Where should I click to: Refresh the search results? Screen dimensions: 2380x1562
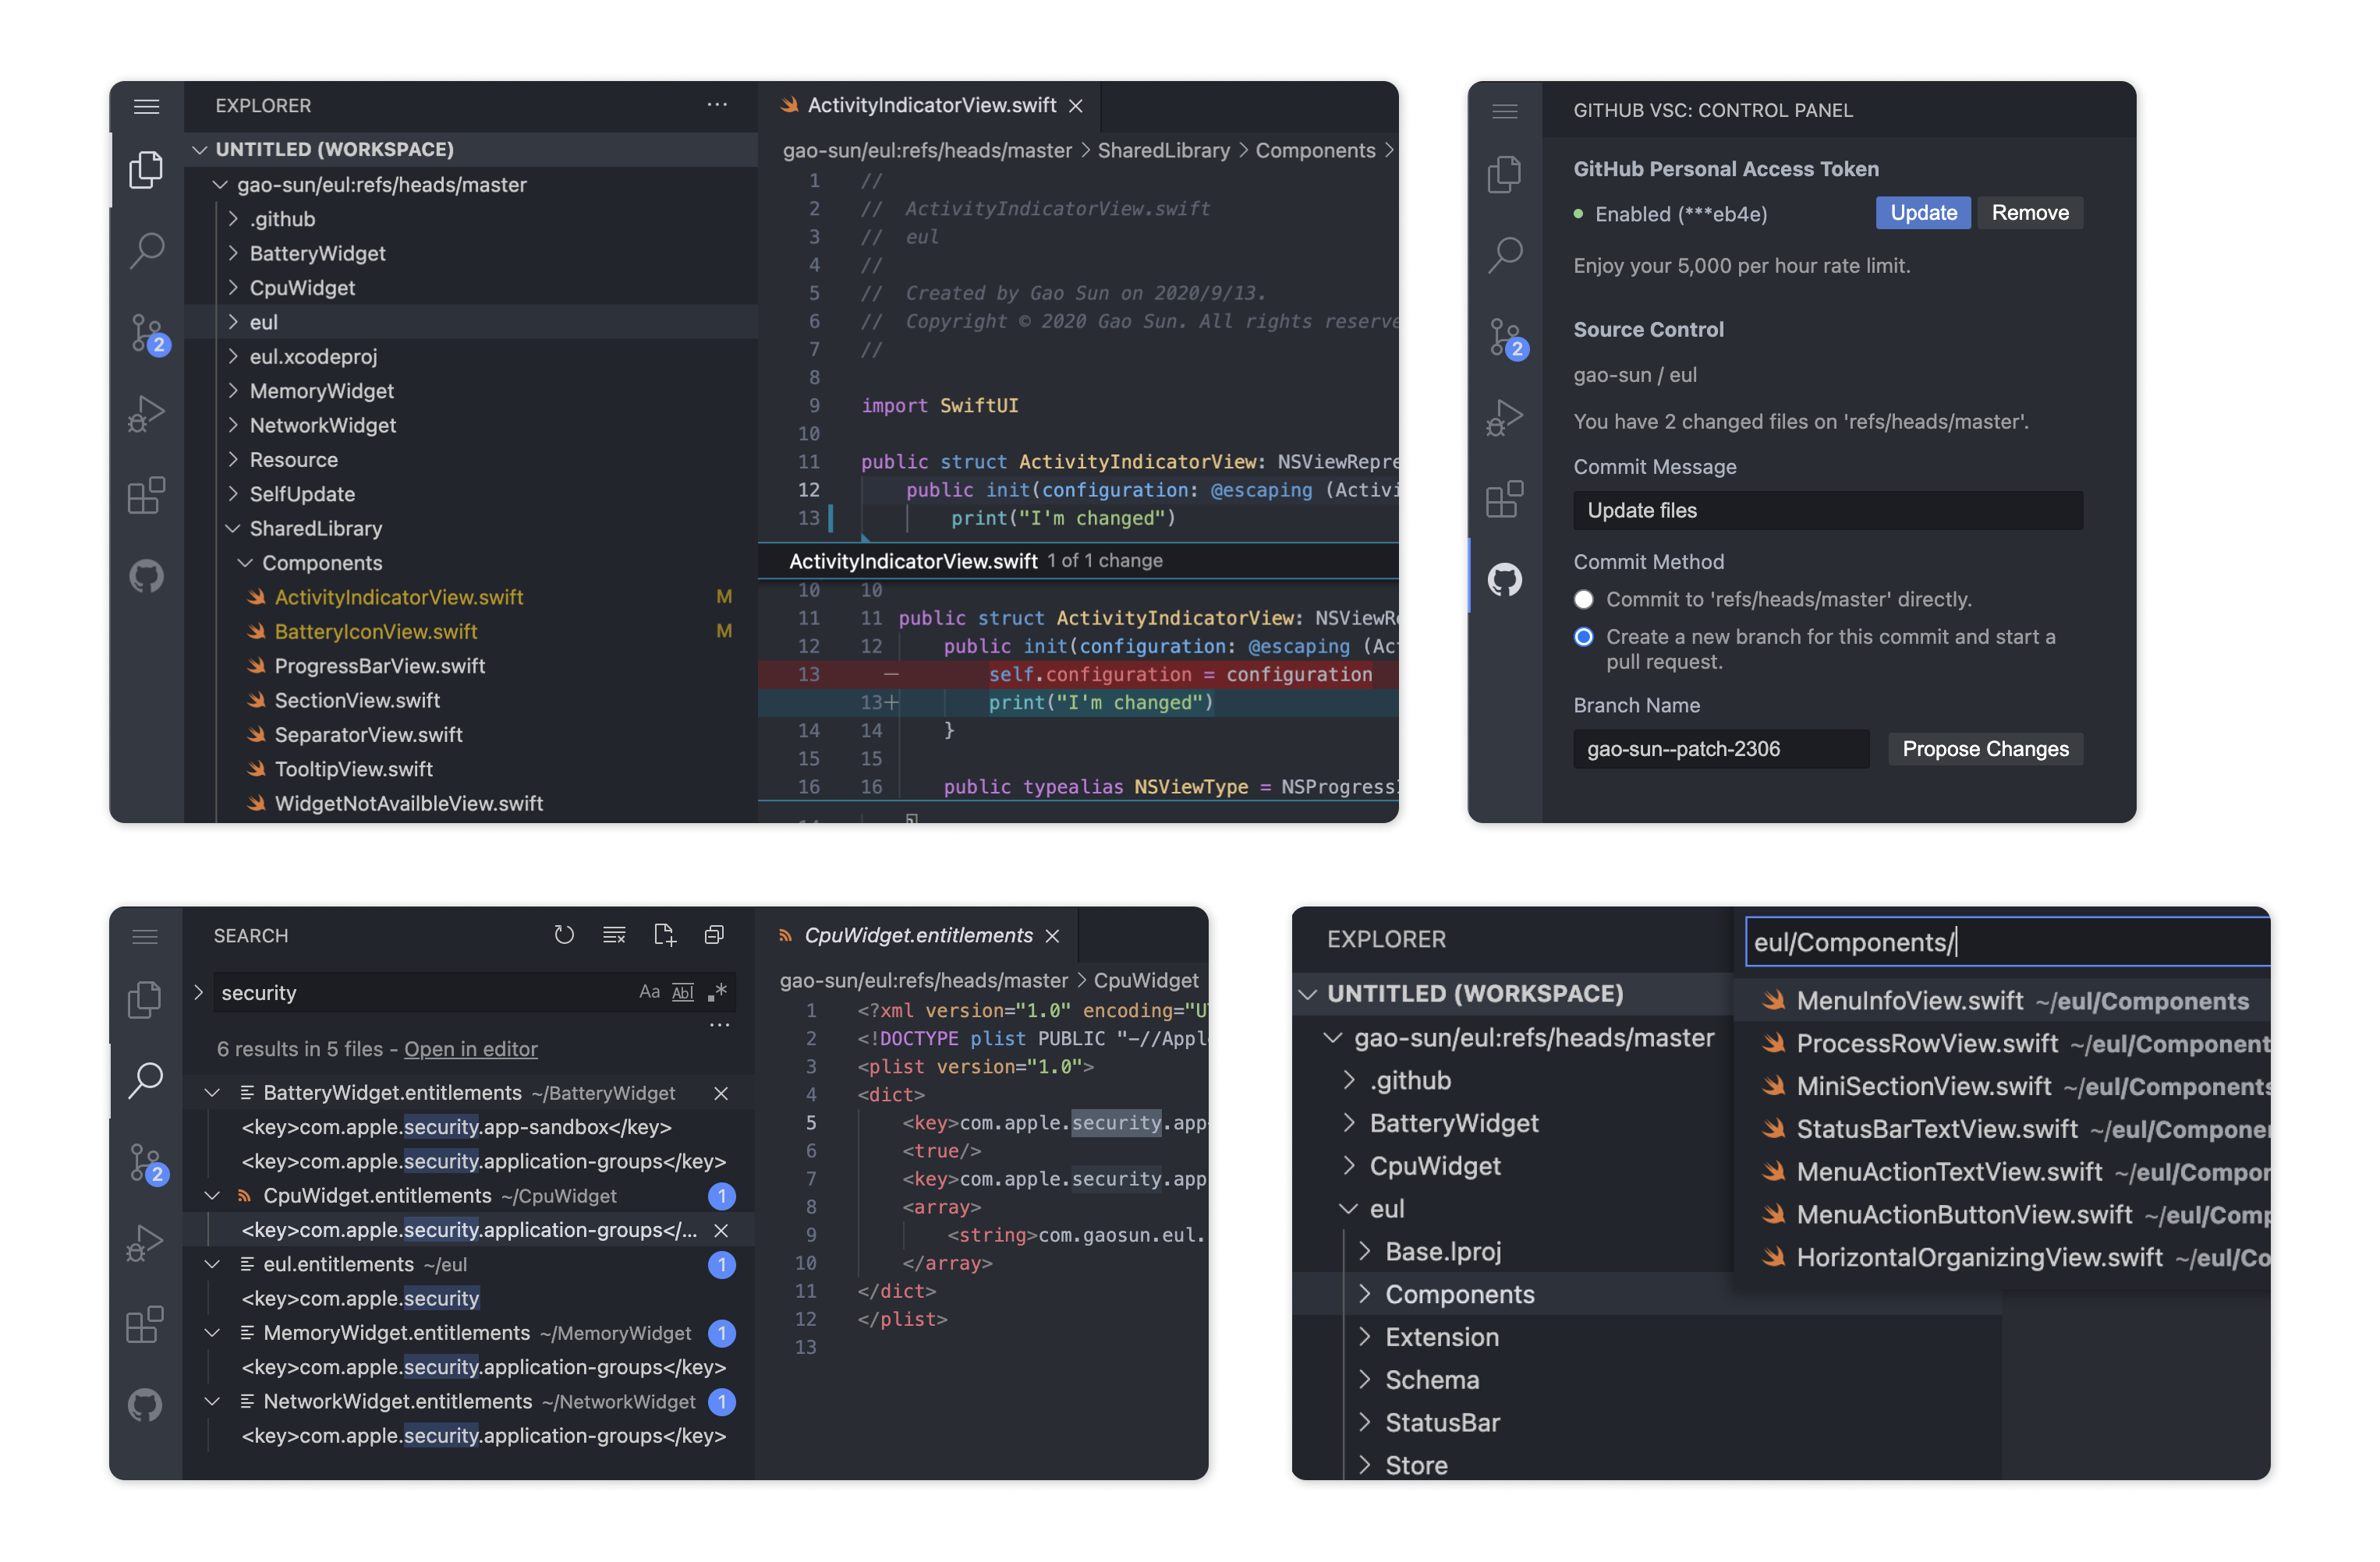tap(564, 935)
